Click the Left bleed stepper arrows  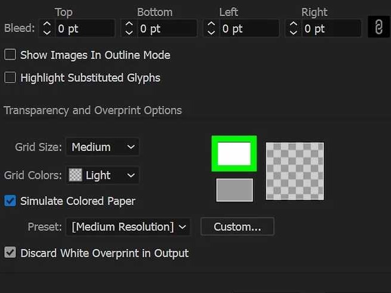[x=211, y=29]
